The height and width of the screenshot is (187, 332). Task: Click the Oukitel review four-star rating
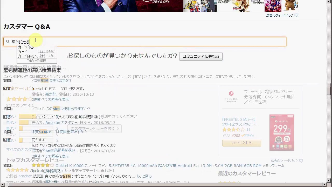click(43, 165)
